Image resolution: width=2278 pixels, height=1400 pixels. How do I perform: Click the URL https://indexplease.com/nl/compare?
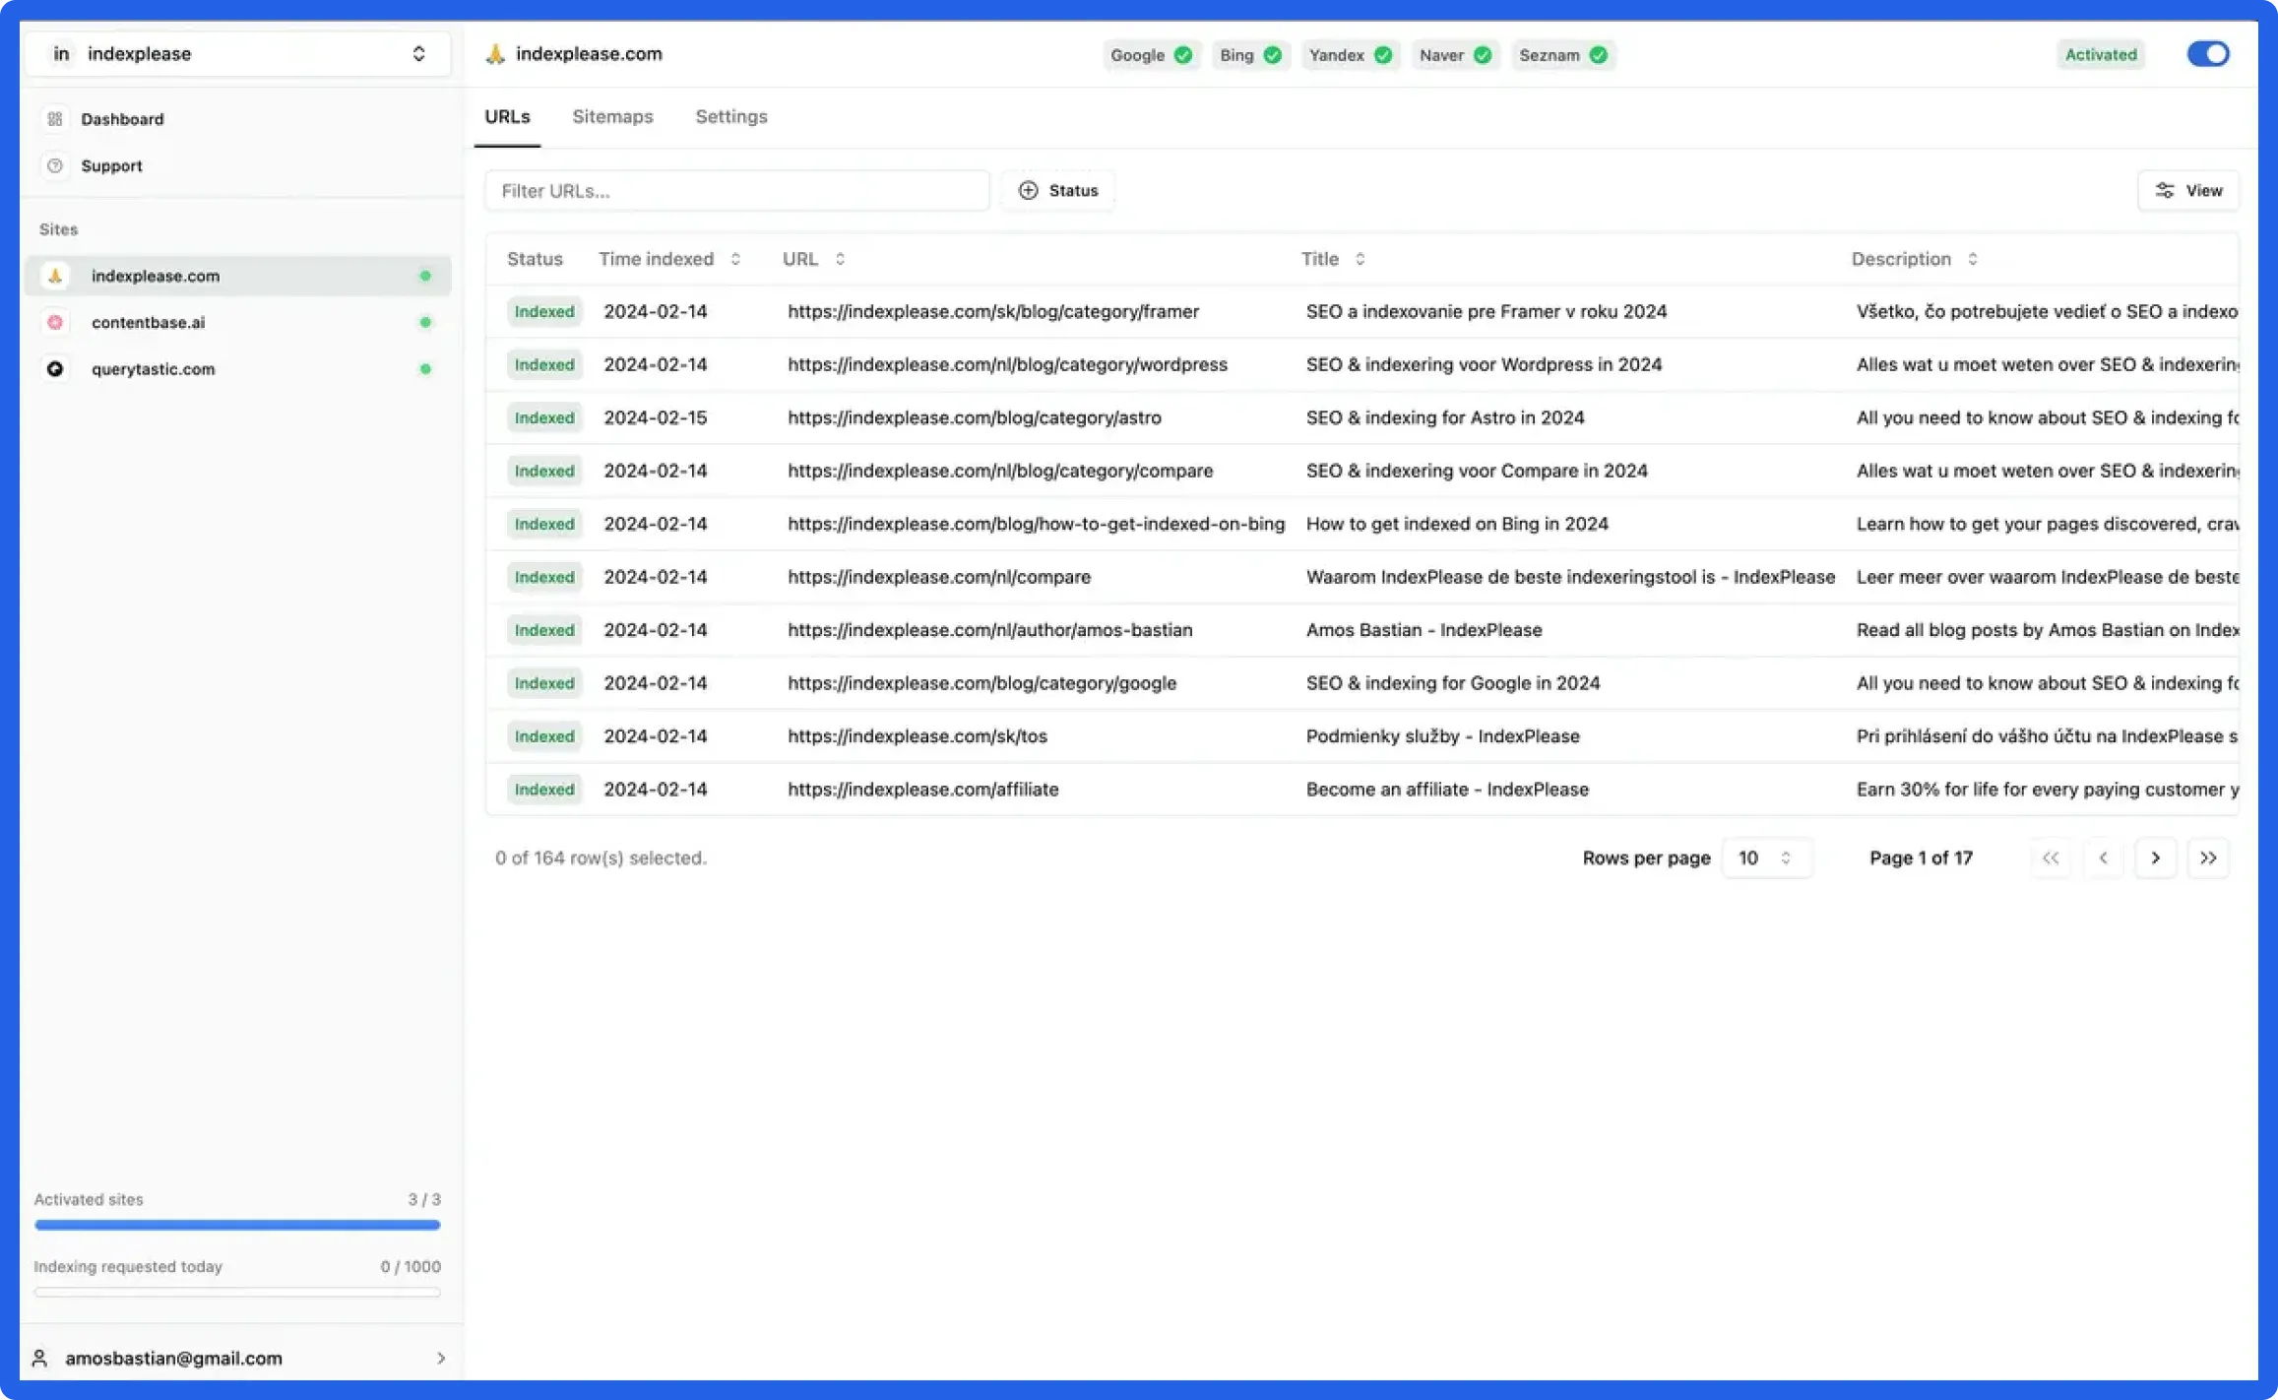(x=939, y=576)
